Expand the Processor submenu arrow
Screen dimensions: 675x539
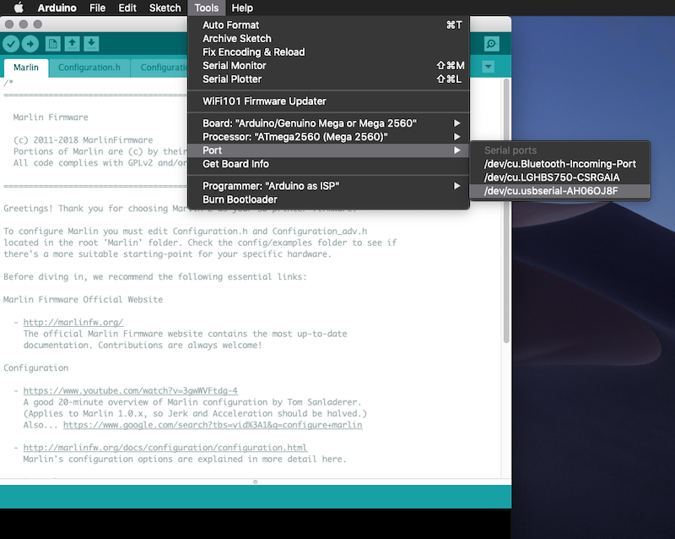coord(456,137)
